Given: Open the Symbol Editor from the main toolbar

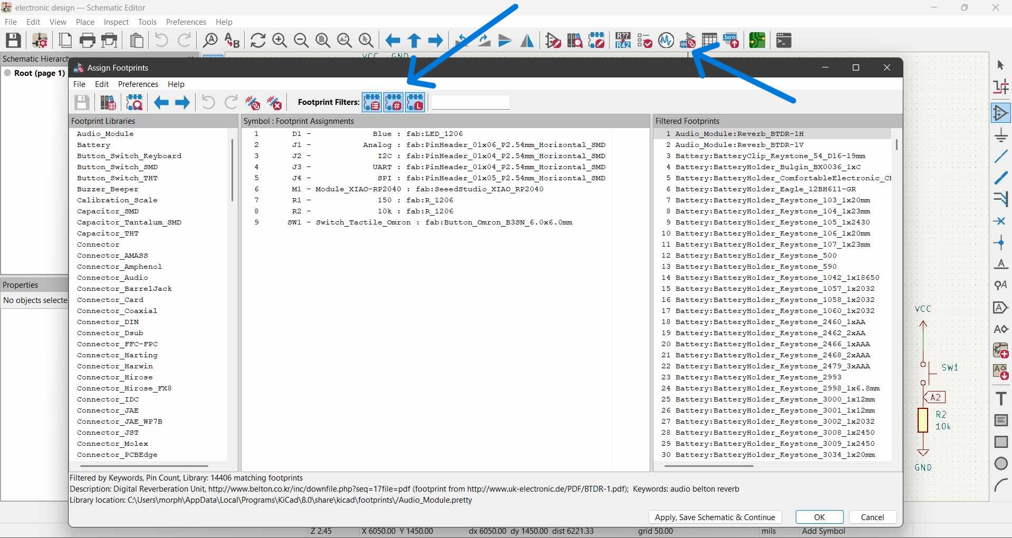Looking at the screenshot, I should (553, 40).
